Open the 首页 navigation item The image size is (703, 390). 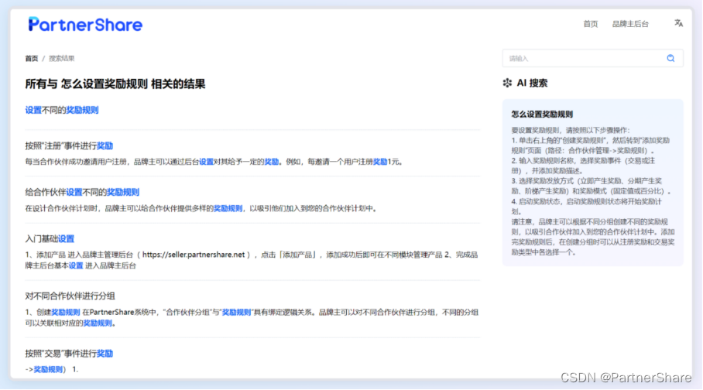tap(590, 24)
